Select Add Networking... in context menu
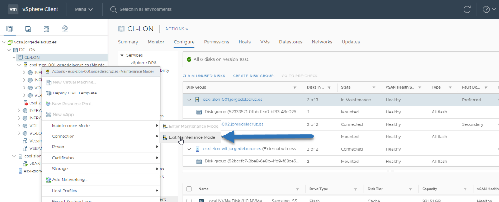 [101, 180]
